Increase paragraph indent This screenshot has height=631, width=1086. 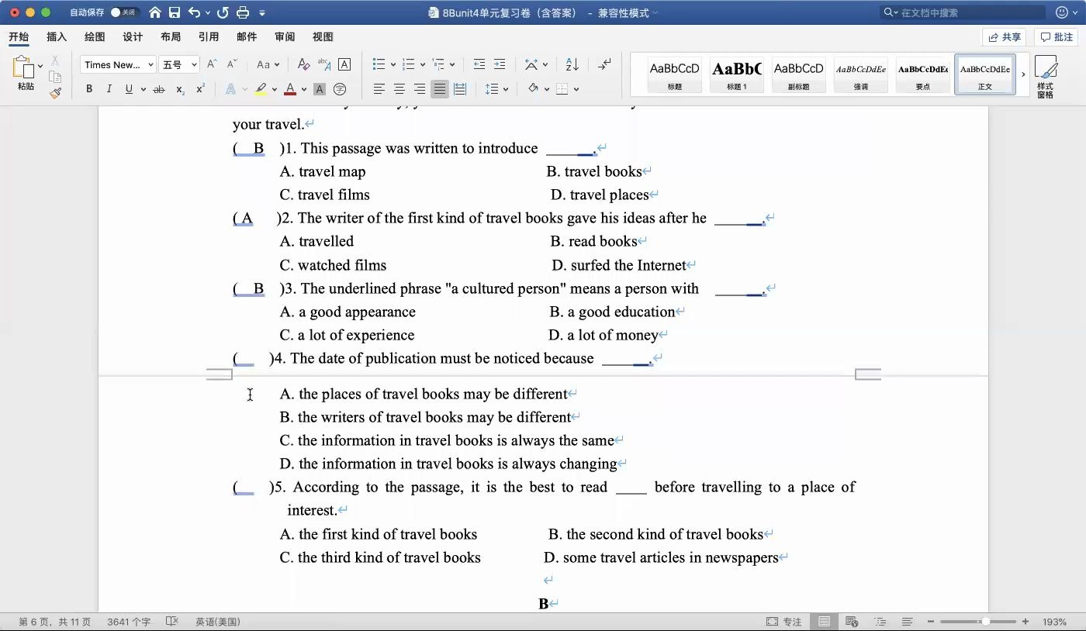pyautogui.click(x=500, y=64)
